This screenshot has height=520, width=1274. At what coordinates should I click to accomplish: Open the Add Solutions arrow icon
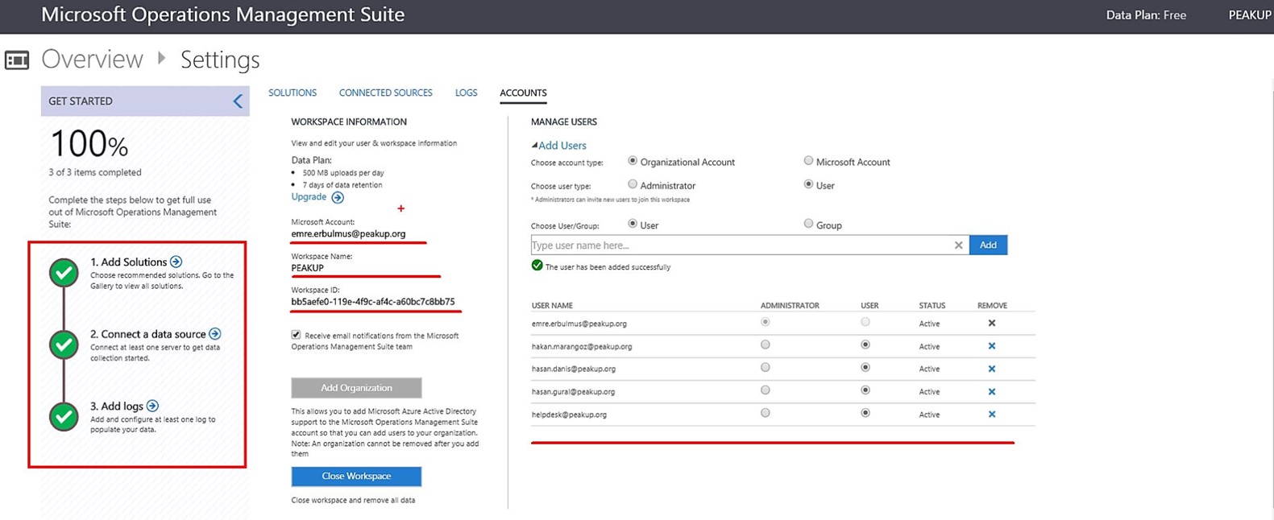click(x=176, y=262)
